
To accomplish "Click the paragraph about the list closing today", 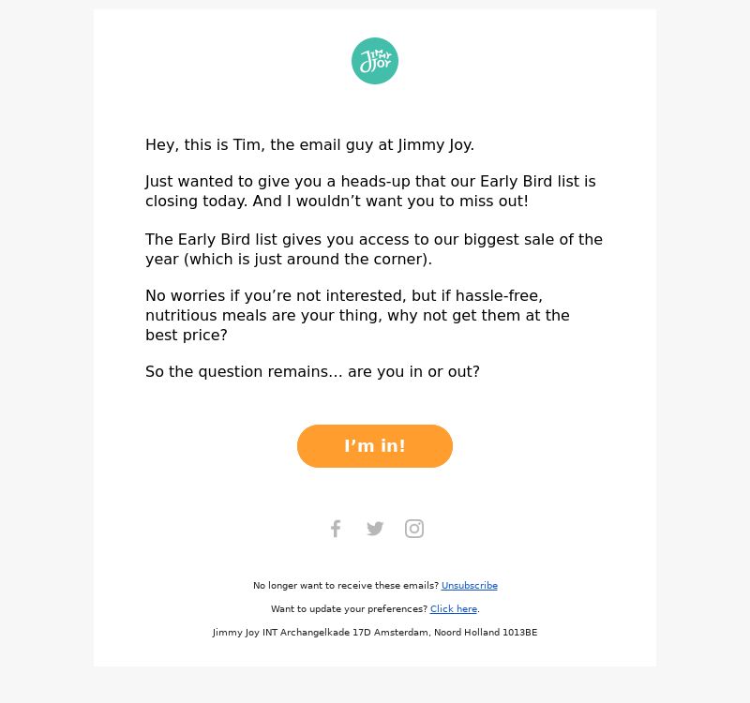I will (370, 191).
